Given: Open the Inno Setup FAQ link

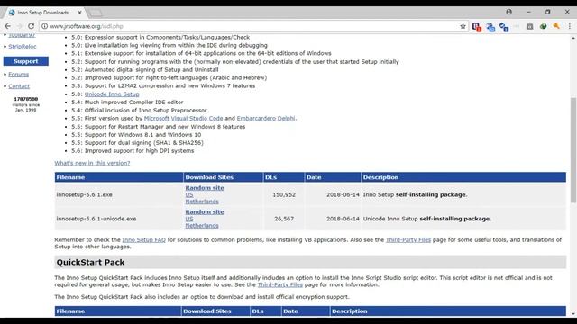Looking at the screenshot, I should coord(144,240).
